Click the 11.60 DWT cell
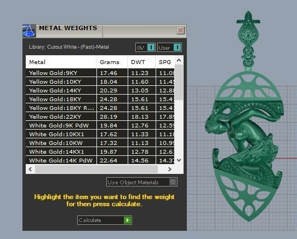297x239 pixels. (x=142, y=81)
